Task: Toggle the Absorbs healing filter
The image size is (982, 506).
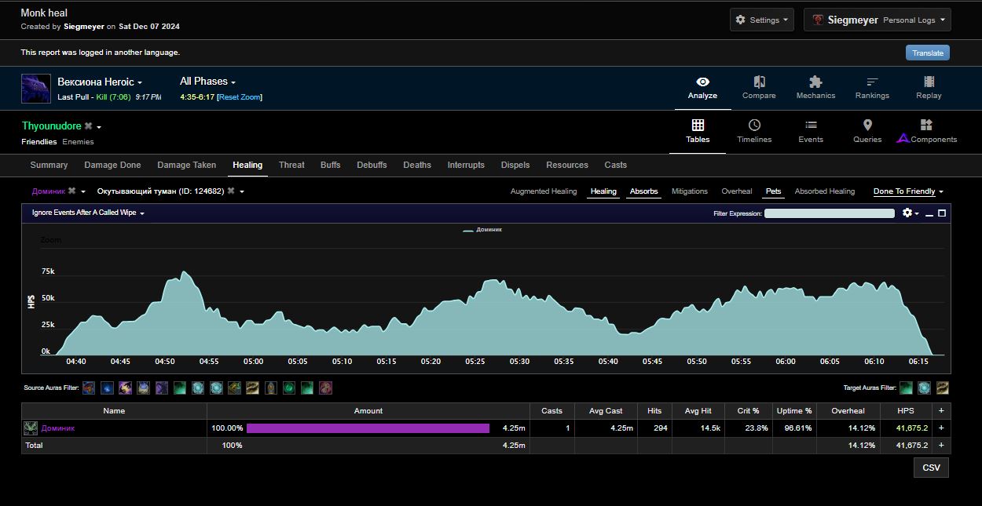Action: tap(643, 191)
